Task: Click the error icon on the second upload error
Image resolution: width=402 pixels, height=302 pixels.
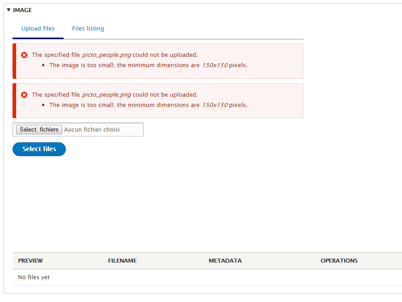Action: coord(24,94)
